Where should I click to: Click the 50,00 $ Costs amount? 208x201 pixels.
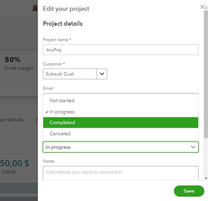[15, 164]
